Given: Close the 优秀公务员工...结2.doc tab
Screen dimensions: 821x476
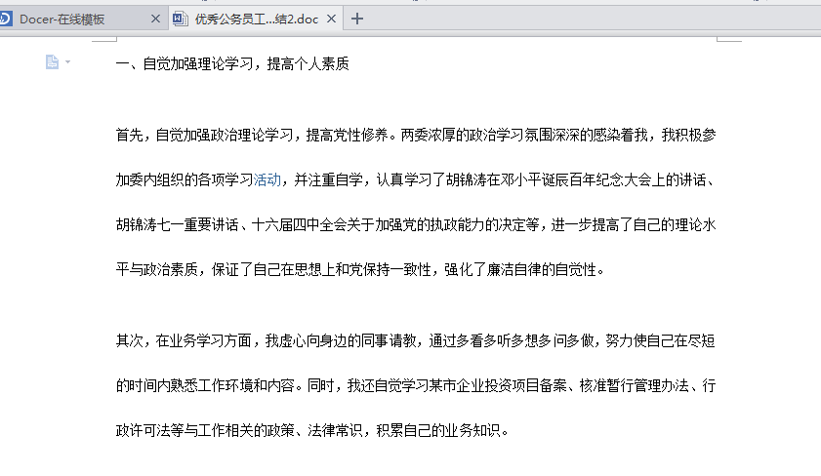Looking at the screenshot, I should (x=332, y=19).
